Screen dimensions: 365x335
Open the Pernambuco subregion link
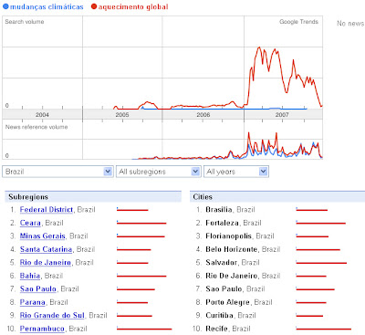point(42,329)
